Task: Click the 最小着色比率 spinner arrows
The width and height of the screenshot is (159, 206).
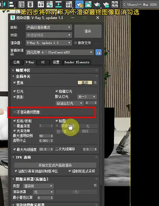Action: (x=52, y=197)
